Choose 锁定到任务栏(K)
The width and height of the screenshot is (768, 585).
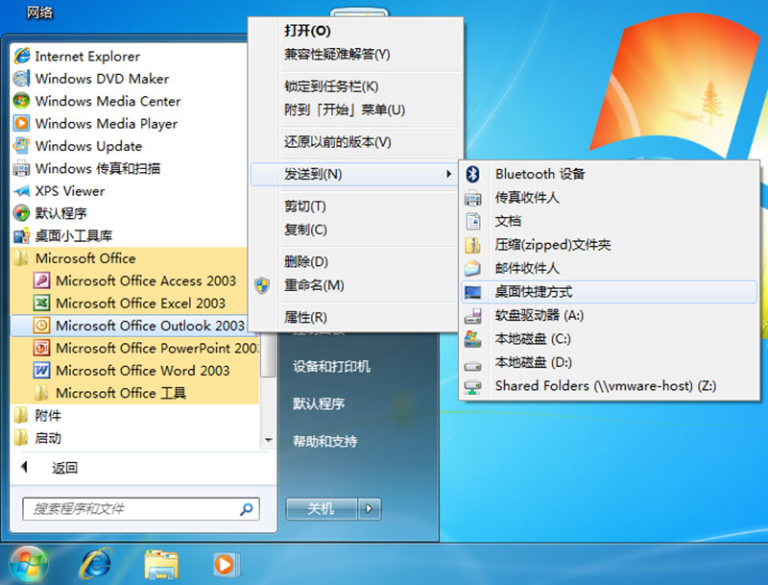(x=356, y=86)
